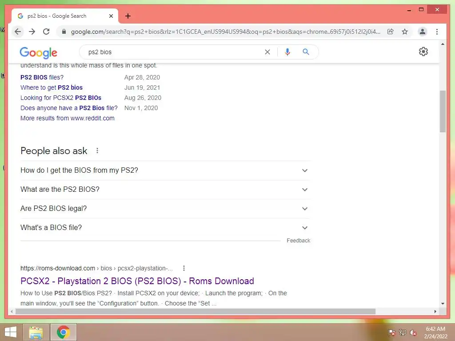Open People also ask options menu
The image size is (455, 341).
pyautogui.click(x=97, y=151)
